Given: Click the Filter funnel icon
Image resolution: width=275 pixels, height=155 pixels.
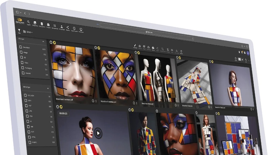Looking at the screenshot, I should click(19, 30).
